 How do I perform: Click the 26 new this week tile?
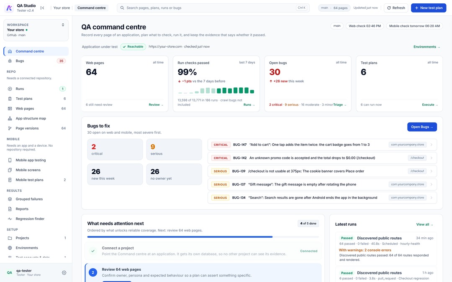[115, 174]
